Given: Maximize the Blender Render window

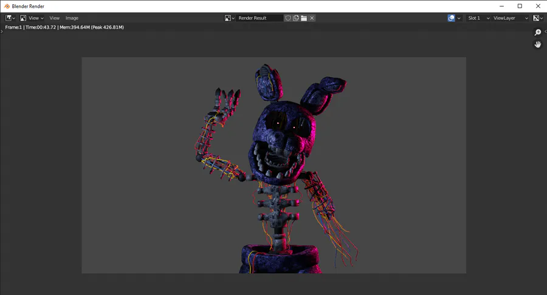Looking at the screenshot, I should click(520, 6).
